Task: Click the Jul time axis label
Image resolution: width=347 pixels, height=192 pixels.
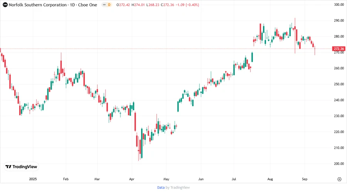Action: click(x=234, y=179)
